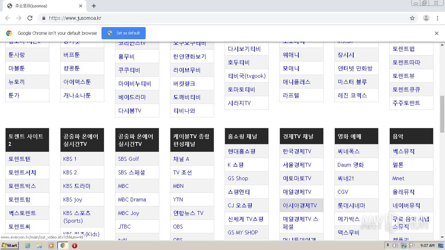The image size is (445, 250).
Task: Show hidden system tray icons
Action: [388, 245]
